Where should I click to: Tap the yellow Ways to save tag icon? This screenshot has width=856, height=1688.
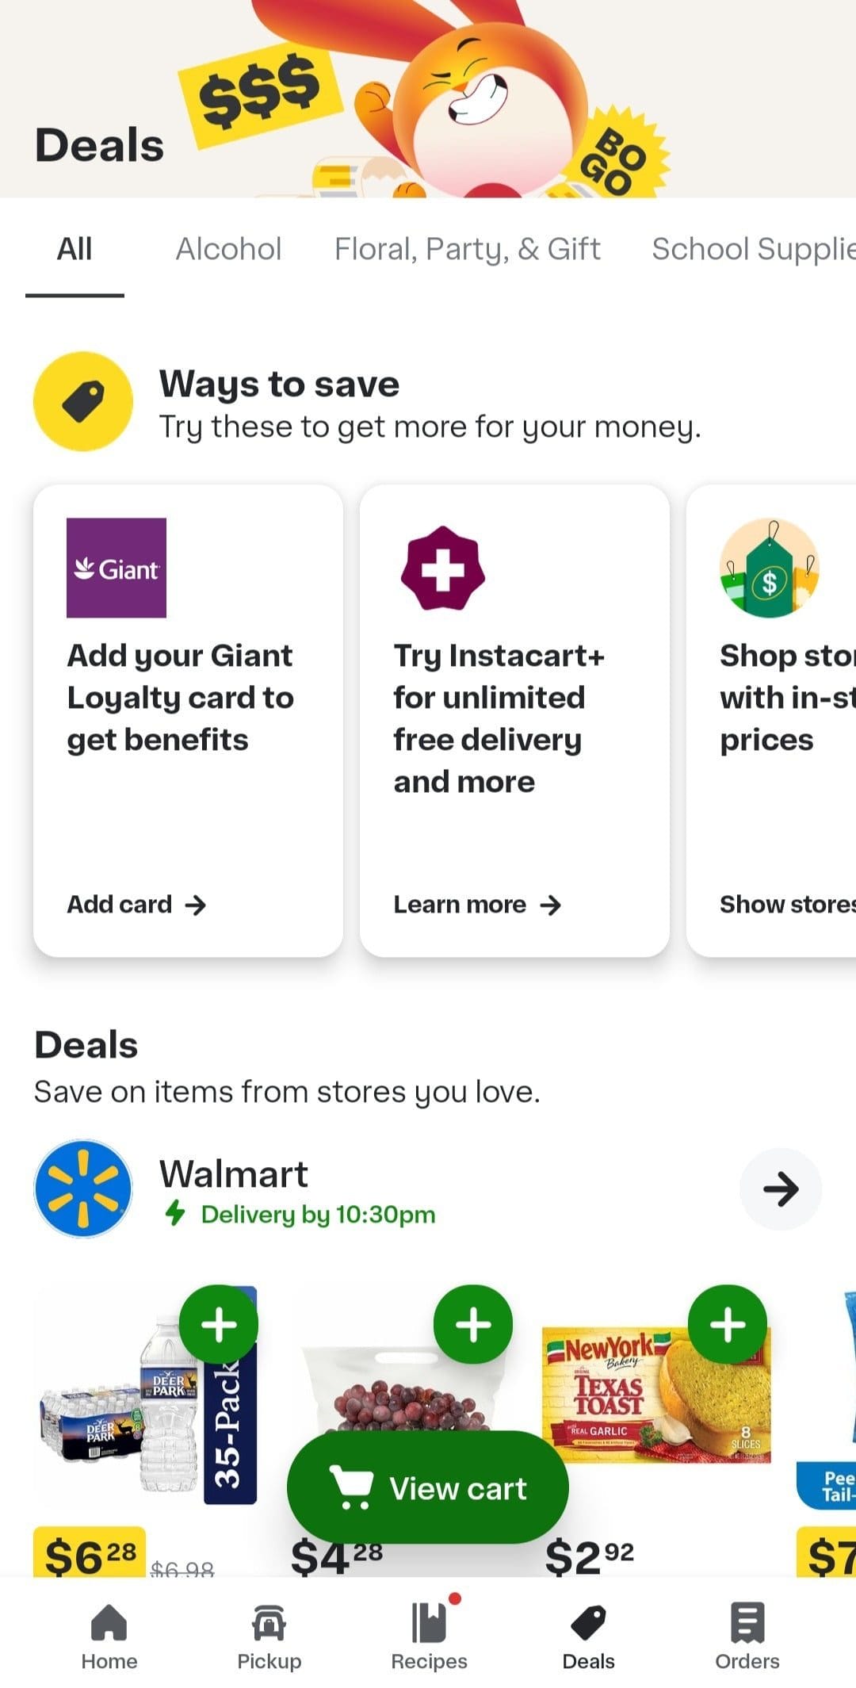tap(83, 401)
